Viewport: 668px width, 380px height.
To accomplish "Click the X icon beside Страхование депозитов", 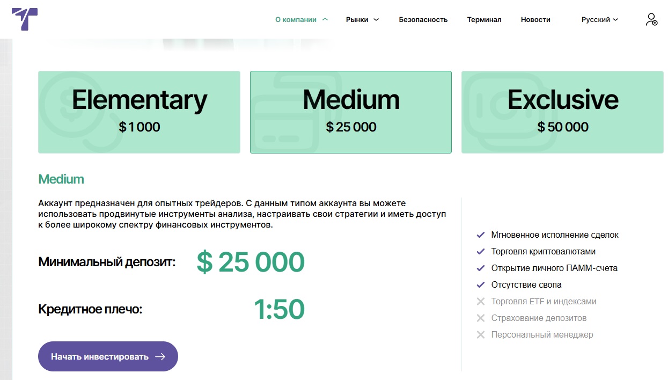I will pos(481,318).
